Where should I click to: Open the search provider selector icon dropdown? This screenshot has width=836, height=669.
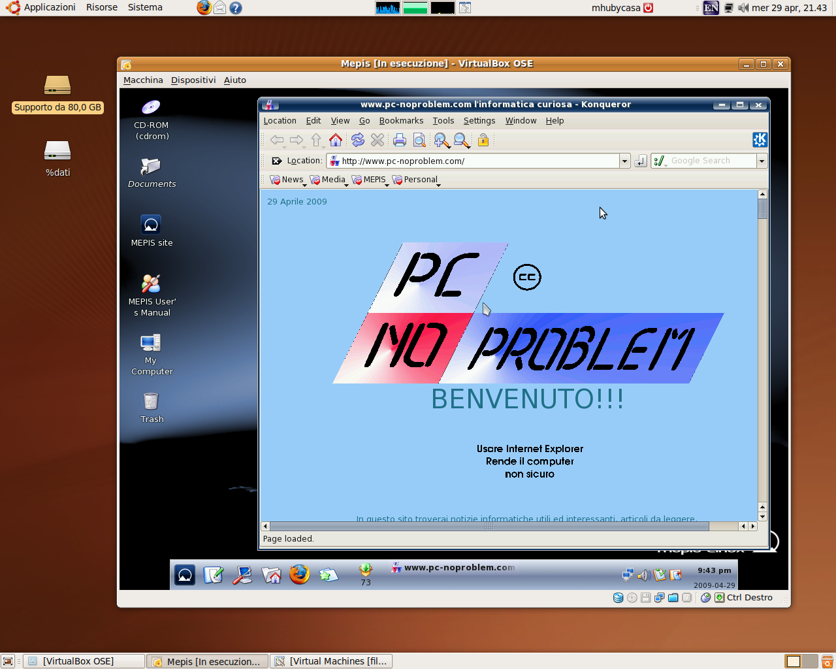coord(659,161)
